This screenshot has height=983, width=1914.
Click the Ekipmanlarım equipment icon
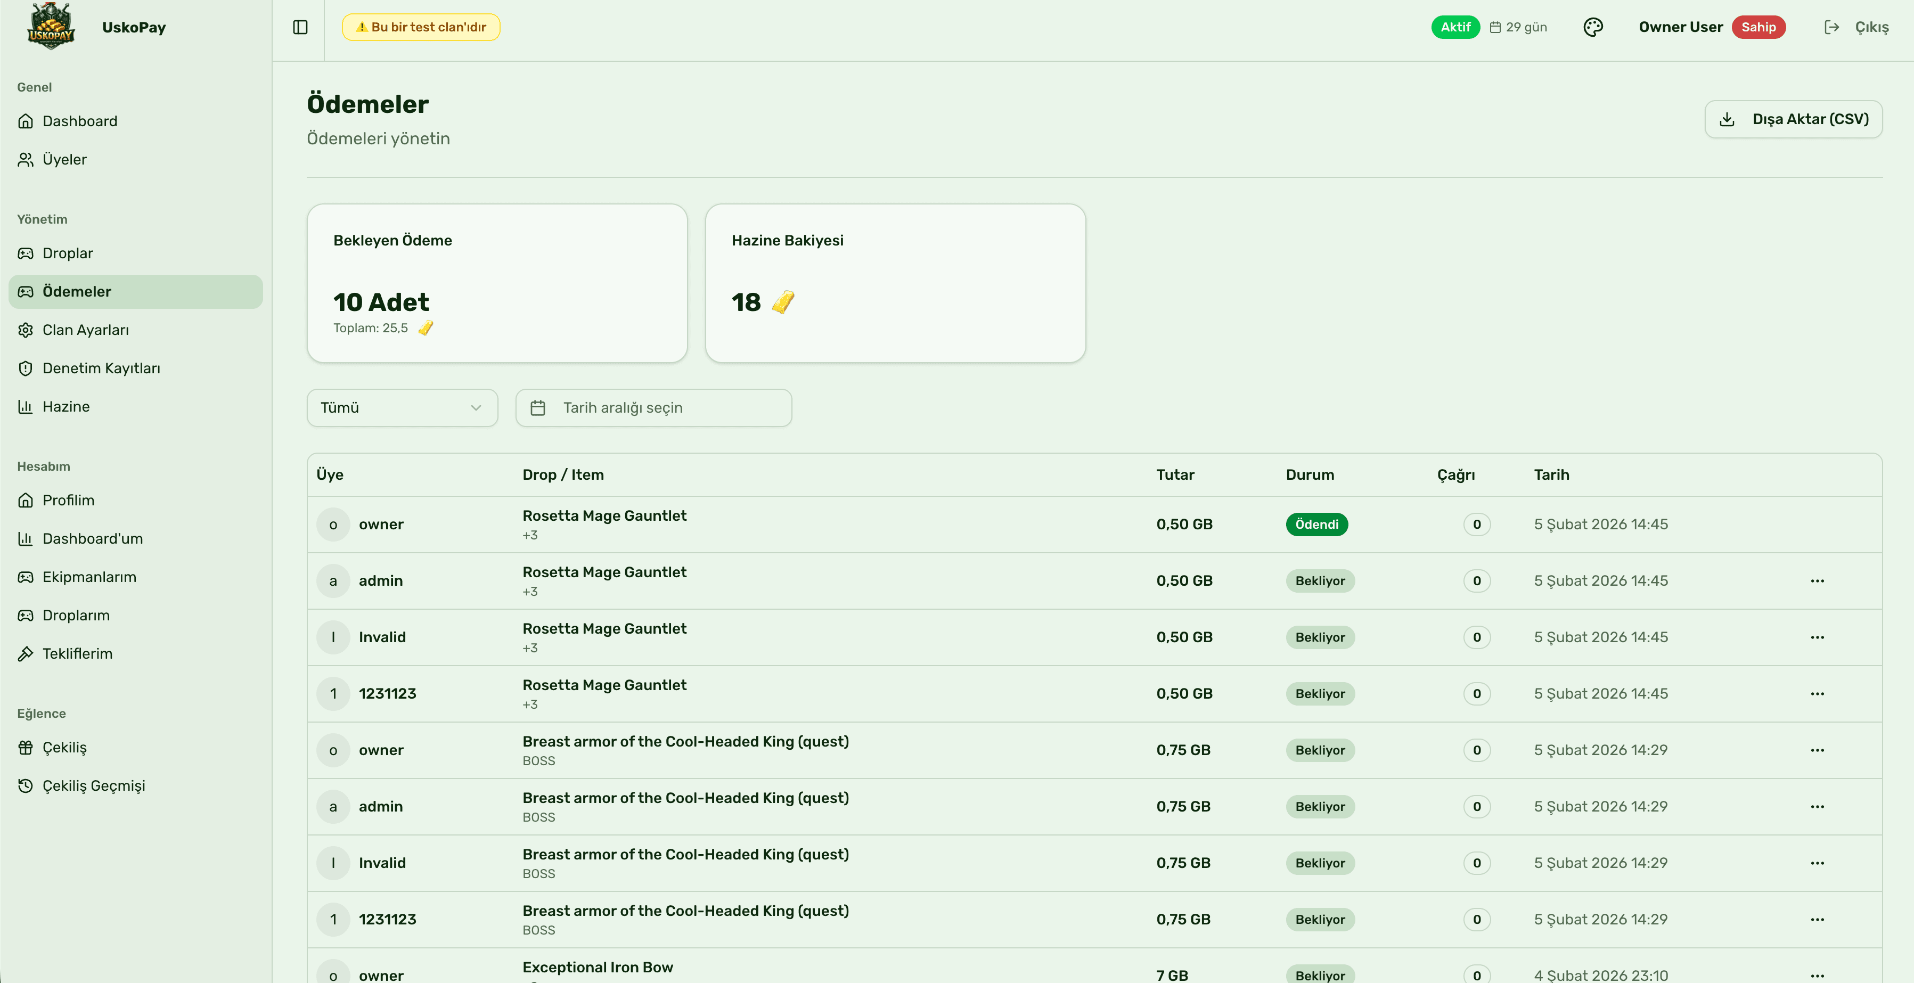(25, 577)
